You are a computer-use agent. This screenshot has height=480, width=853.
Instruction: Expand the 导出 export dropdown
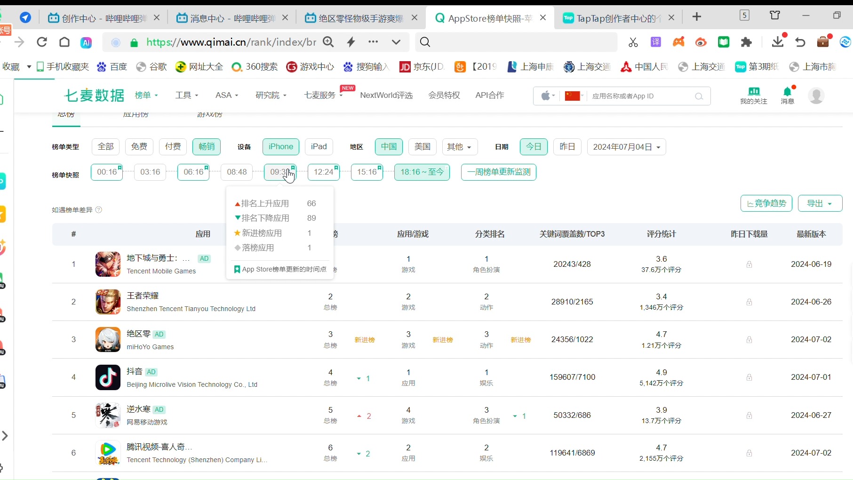[x=820, y=203]
